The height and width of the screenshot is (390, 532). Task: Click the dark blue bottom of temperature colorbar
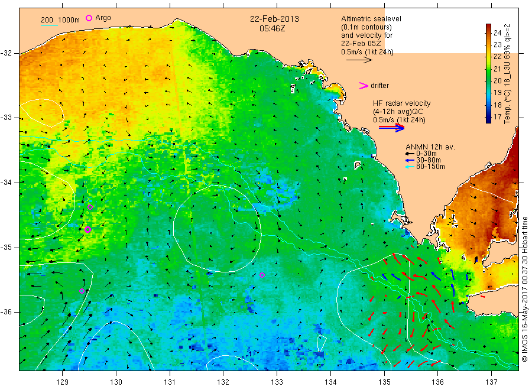click(489, 120)
